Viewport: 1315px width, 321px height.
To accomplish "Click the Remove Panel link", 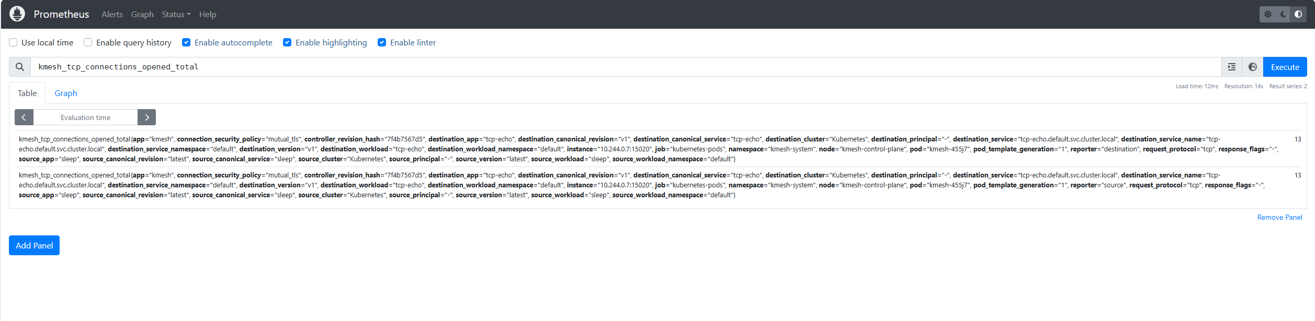I will coord(1279,217).
